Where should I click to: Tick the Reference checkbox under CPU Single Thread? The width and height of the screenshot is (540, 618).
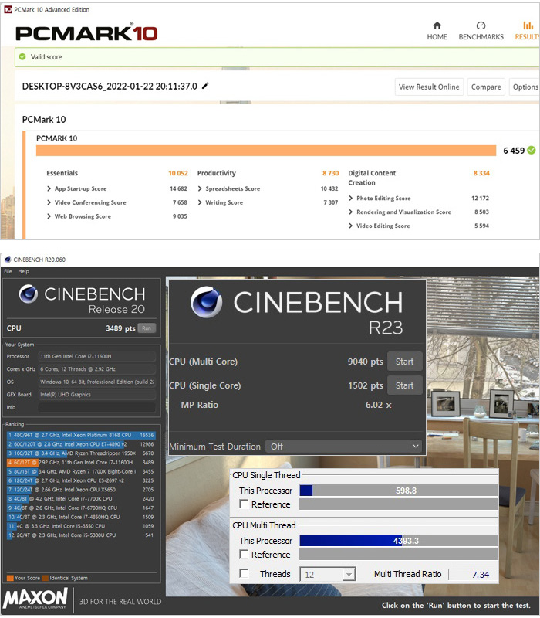tap(244, 504)
